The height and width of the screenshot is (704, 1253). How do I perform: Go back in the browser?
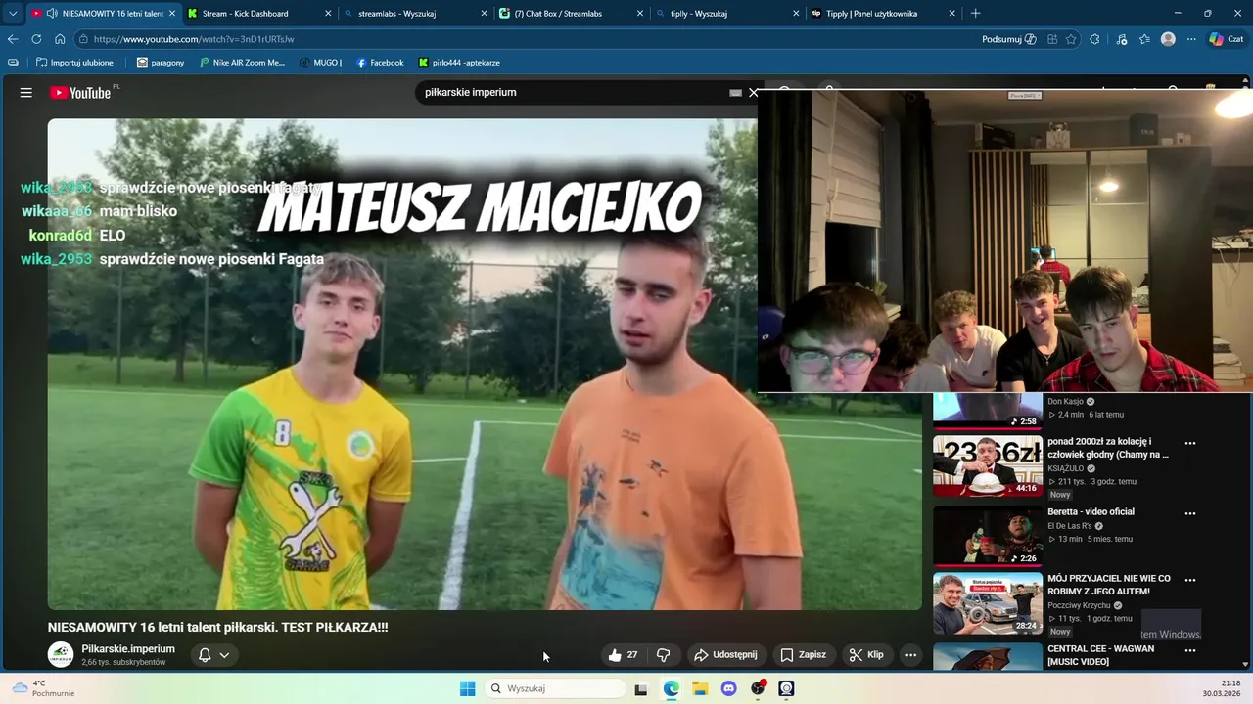click(13, 39)
